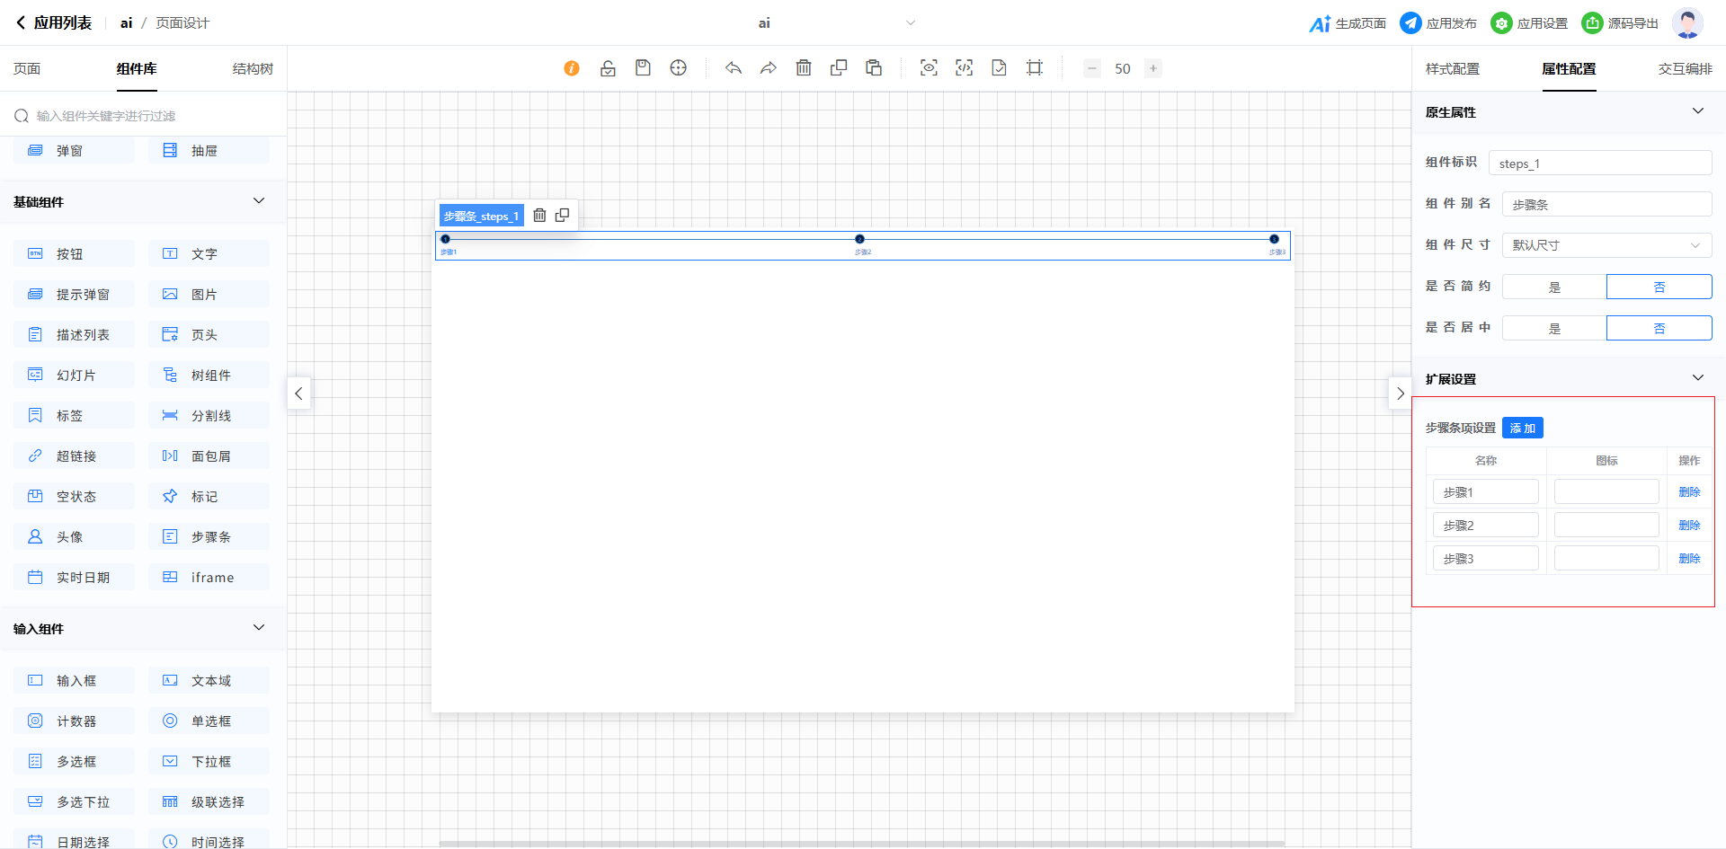Image resolution: width=1726 pixels, height=849 pixels.
Task: Open preview with the eye icon
Action: (x=929, y=68)
